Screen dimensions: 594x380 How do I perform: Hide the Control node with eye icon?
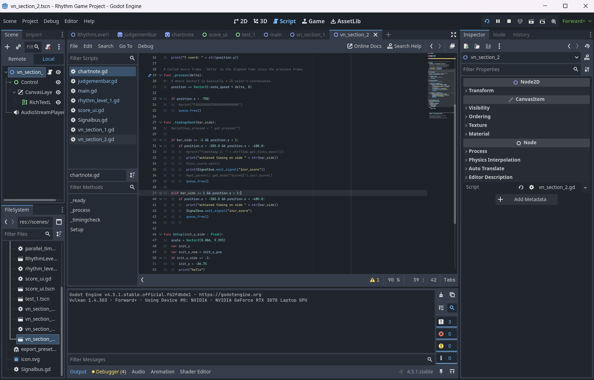click(58, 82)
